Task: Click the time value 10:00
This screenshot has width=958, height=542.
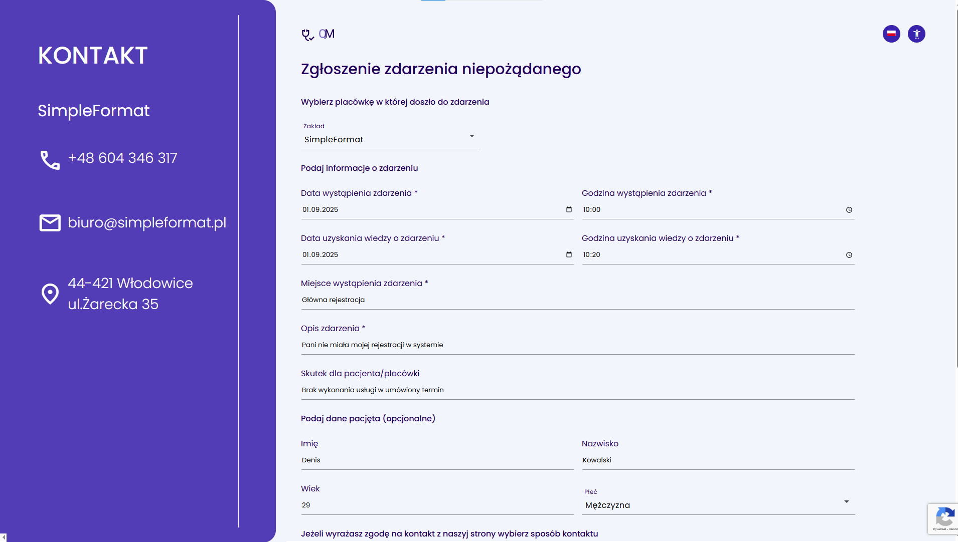Action: (x=592, y=209)
